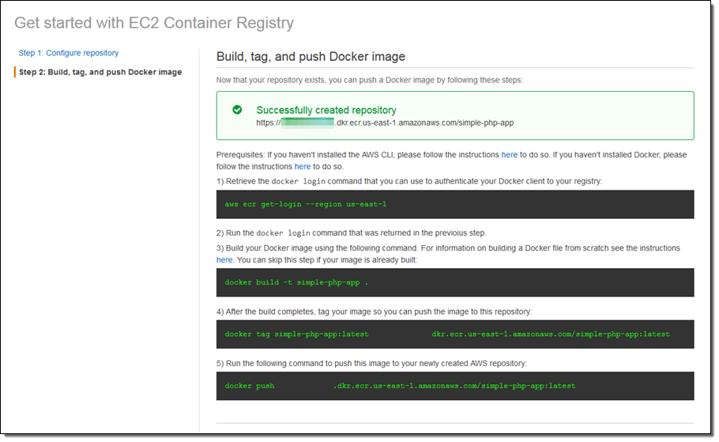Click the aws ecr get-login command block
Image resolution: width=719 pixels, height=442 pixels.
[455, 204]
